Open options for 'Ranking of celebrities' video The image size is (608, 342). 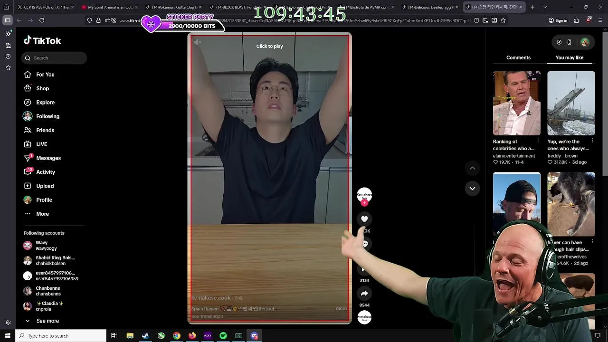538,141
